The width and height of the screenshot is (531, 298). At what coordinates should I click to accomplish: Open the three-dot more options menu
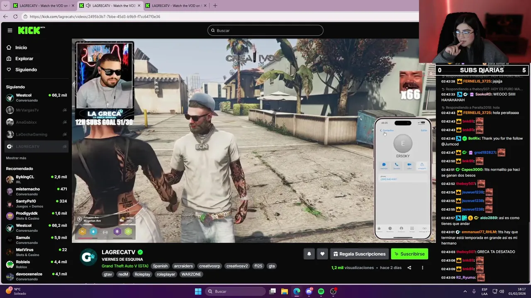422,268
